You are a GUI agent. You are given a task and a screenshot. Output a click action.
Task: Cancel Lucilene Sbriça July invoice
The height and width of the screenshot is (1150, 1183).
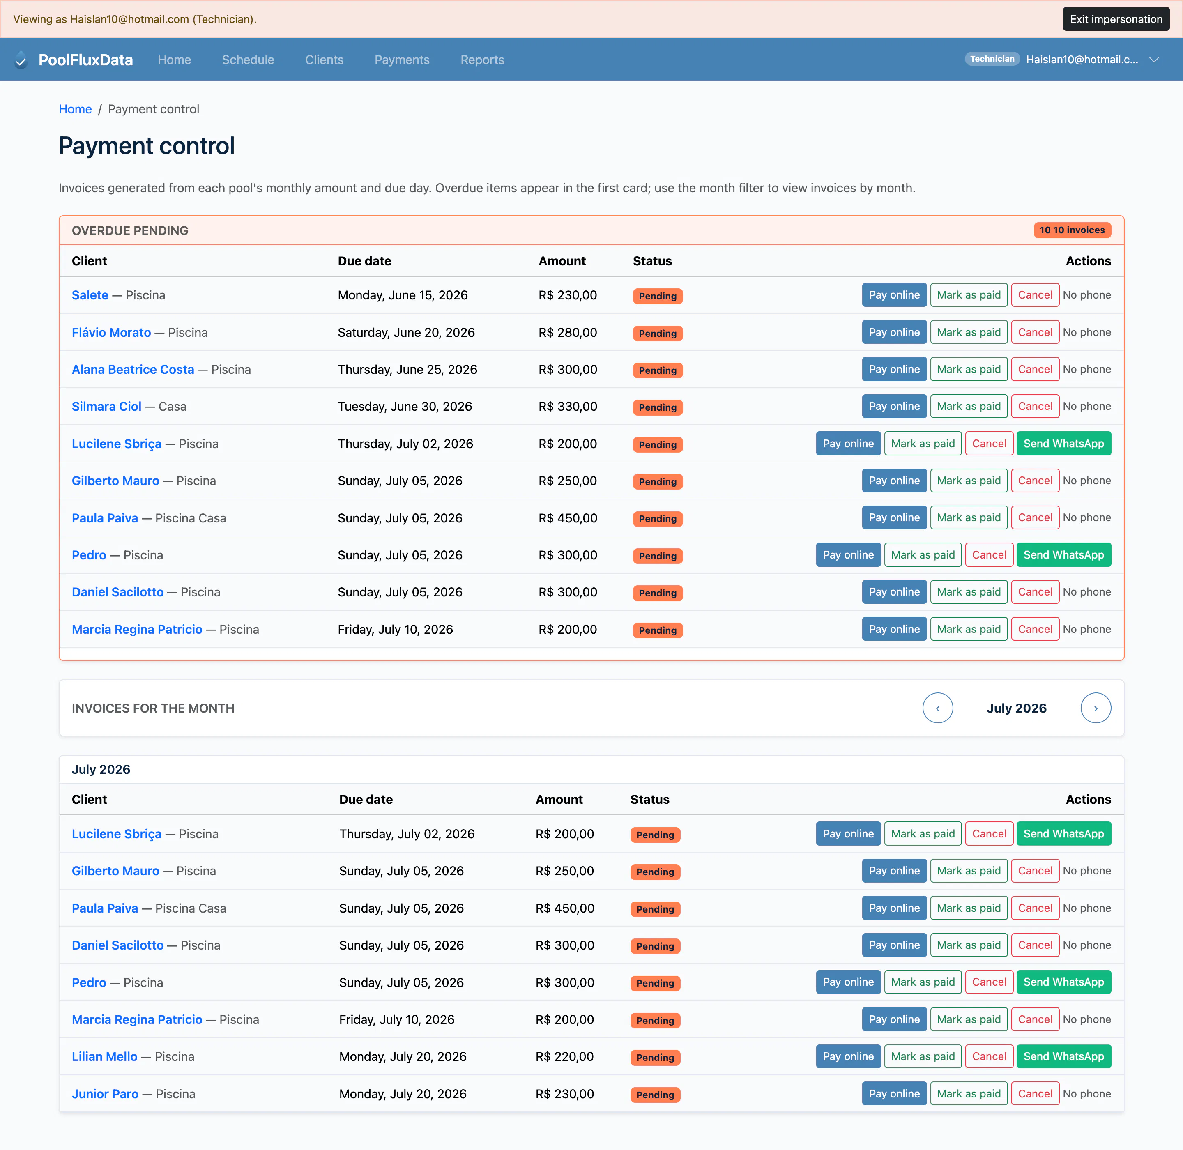pyautogui.click(x=988, y=833)
